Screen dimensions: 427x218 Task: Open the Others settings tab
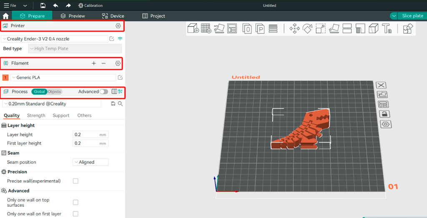[x=84, y=115]
